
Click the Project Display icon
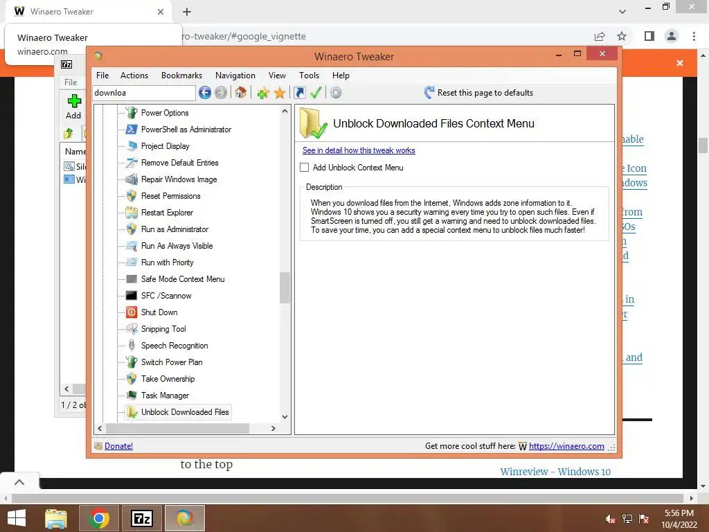coord(132,146)
